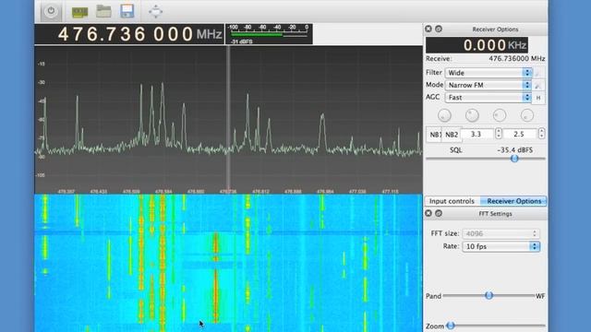Open the I/O device configuration icon
Viewport: 591px width, 332px height.
click(80, 12)
